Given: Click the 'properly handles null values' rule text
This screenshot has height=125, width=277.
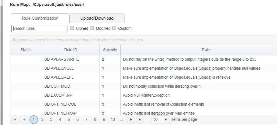Looking at the screenshot, I should (x=192, y=68).
